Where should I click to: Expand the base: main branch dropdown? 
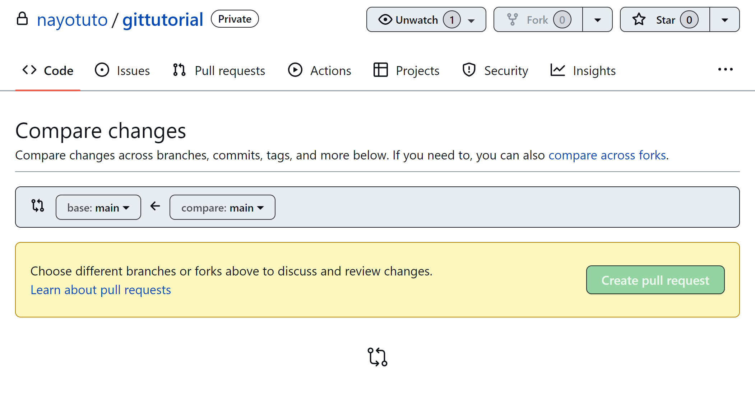pyautogui.click(x=98, y=208)
